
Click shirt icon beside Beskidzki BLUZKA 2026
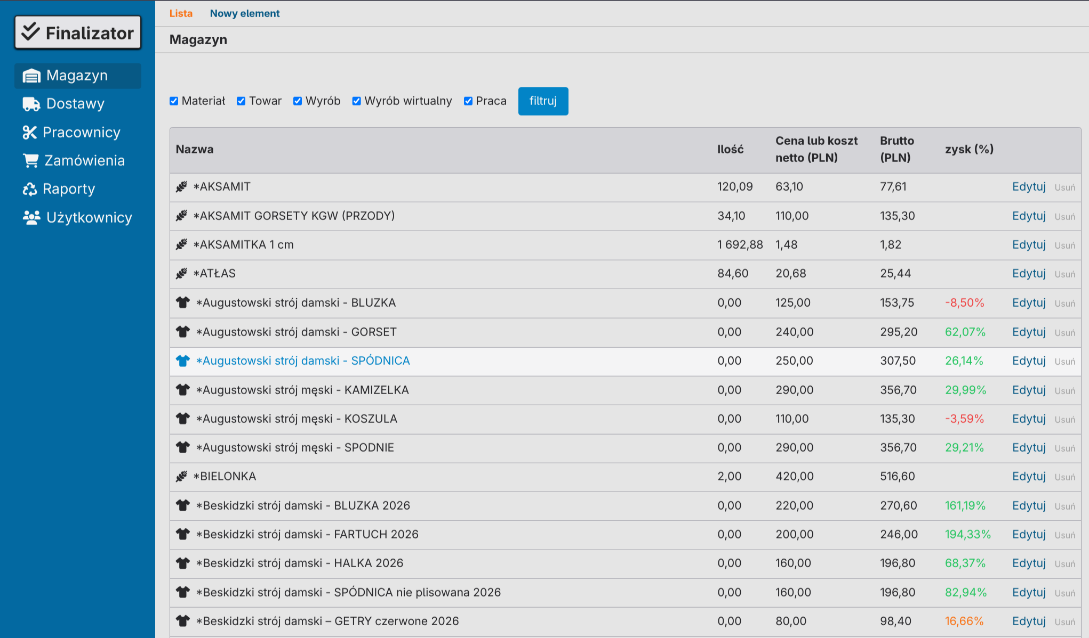point(183,505)
